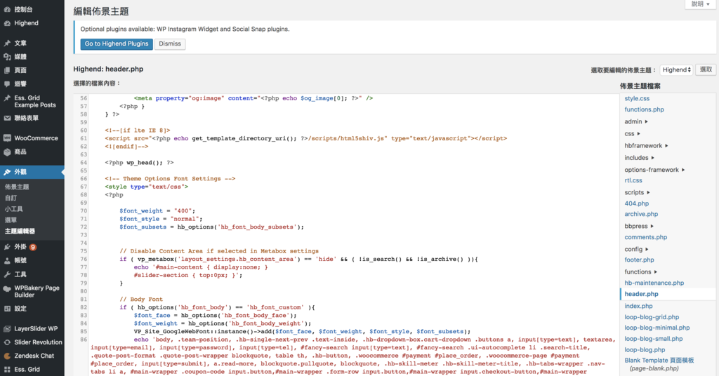Image resolution: width=719 pixels, height=376 pixels.
Task: Click code line with $font_style = "normal"
Action: pos(161,219)
